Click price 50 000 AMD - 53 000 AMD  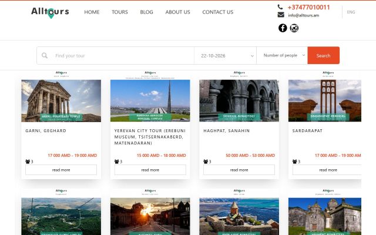[x=250, y=155]
